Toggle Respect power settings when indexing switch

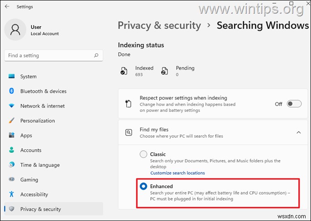pyautogui.click(x=294, y=104)
